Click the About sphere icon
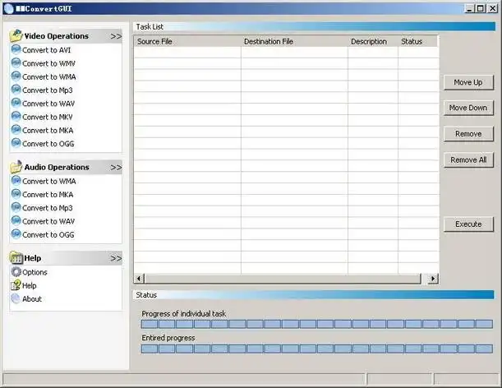This screenshot has height=388, width=502. [x=16, y=298]
